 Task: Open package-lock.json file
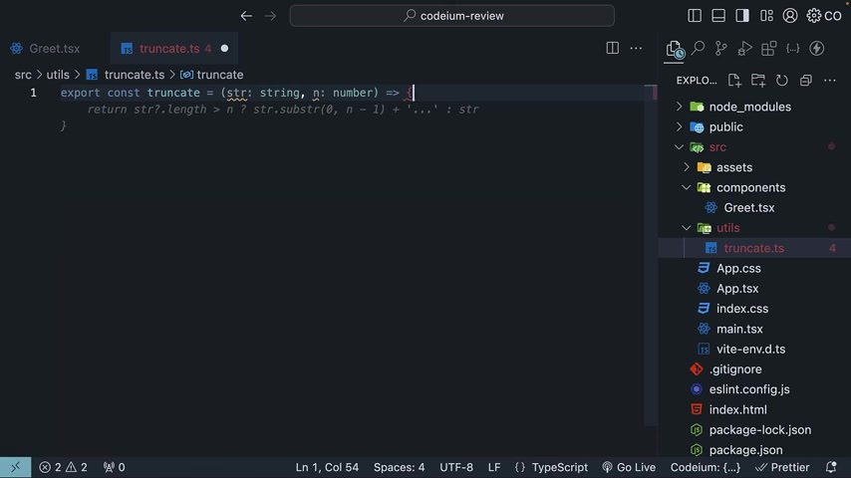click(x=754, y=430)
